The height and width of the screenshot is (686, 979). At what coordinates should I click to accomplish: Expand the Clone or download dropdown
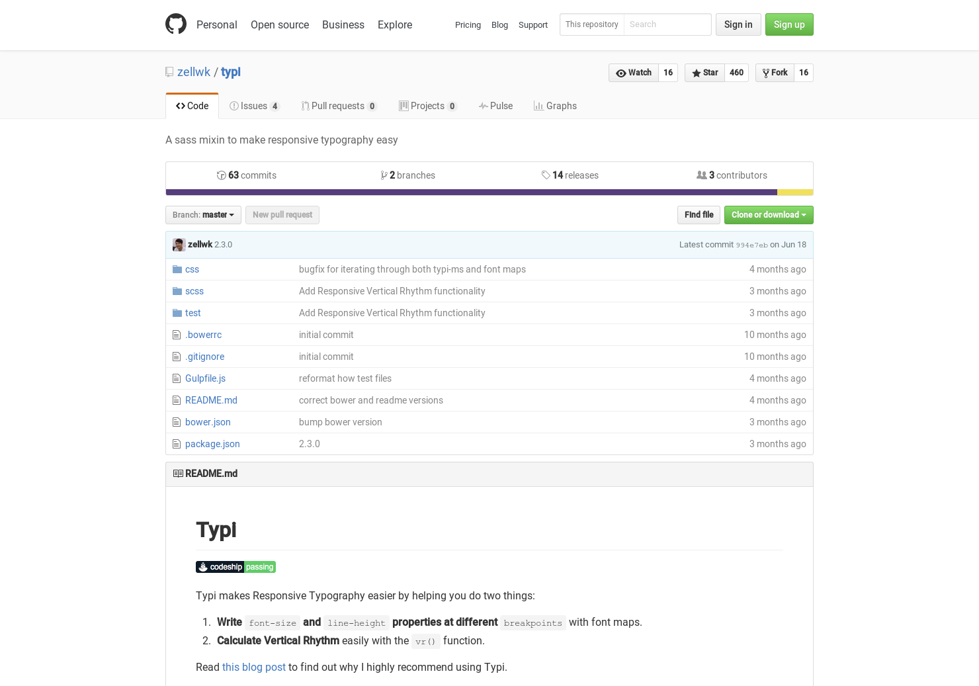click(x=769, y=215)
